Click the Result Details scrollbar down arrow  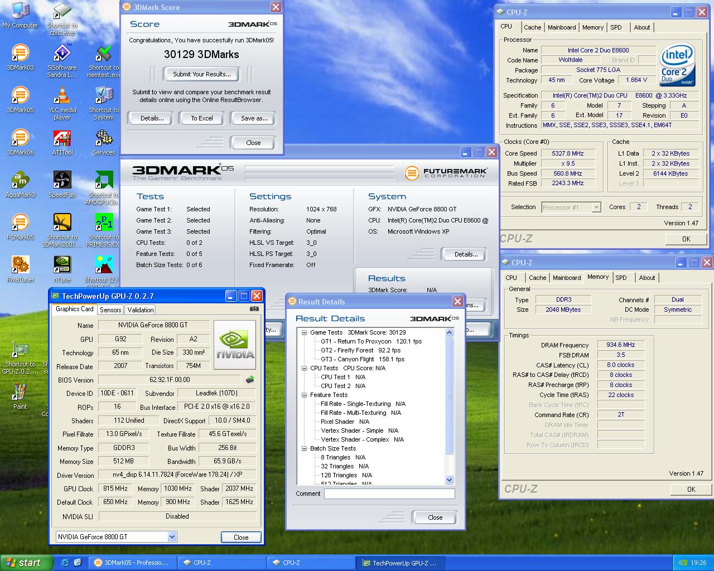coord(450,480)
